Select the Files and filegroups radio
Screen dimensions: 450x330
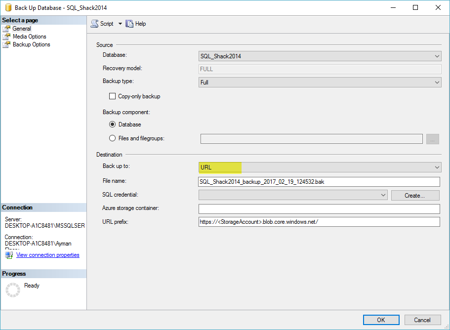click(112, 138)
